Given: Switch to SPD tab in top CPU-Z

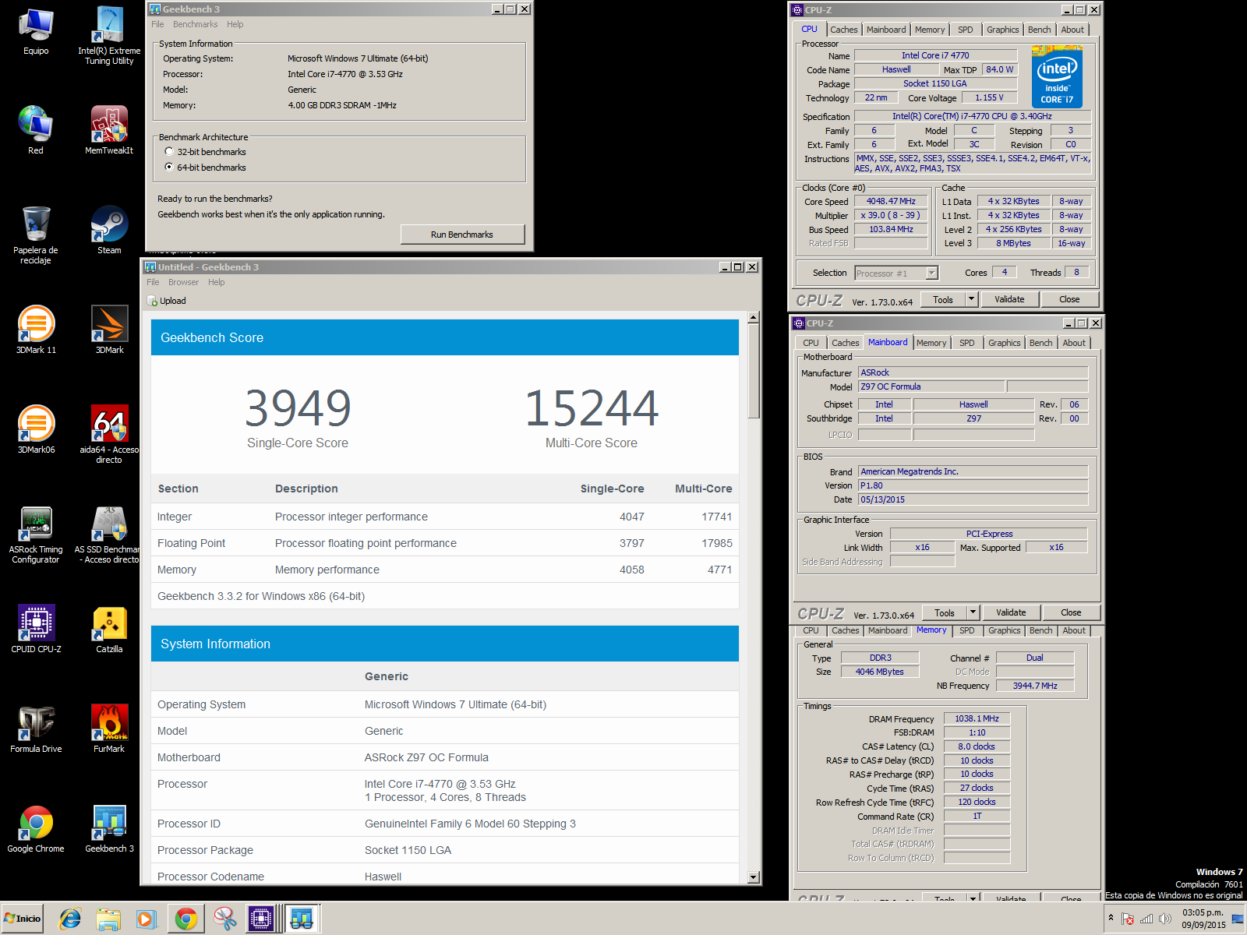Looking at the screenshot, I should coord(965,30).
